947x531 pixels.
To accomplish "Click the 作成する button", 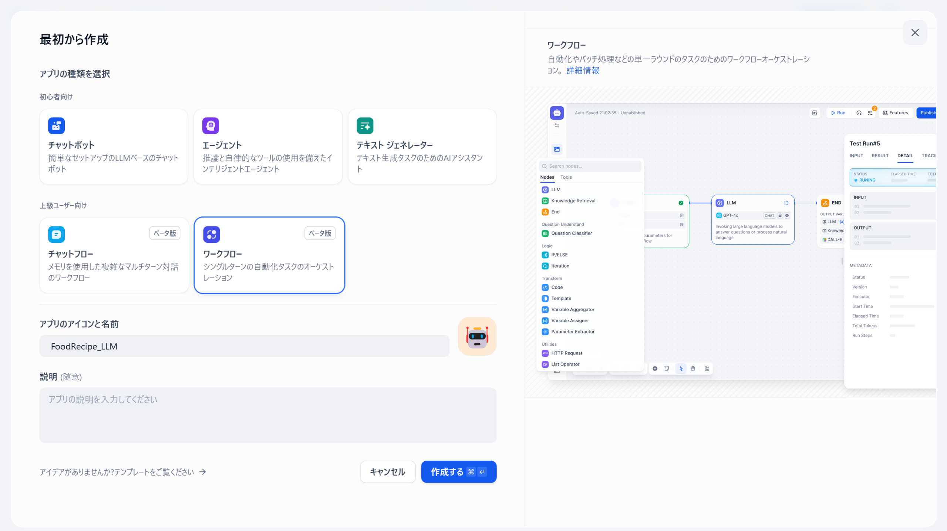I will point(458,472).
